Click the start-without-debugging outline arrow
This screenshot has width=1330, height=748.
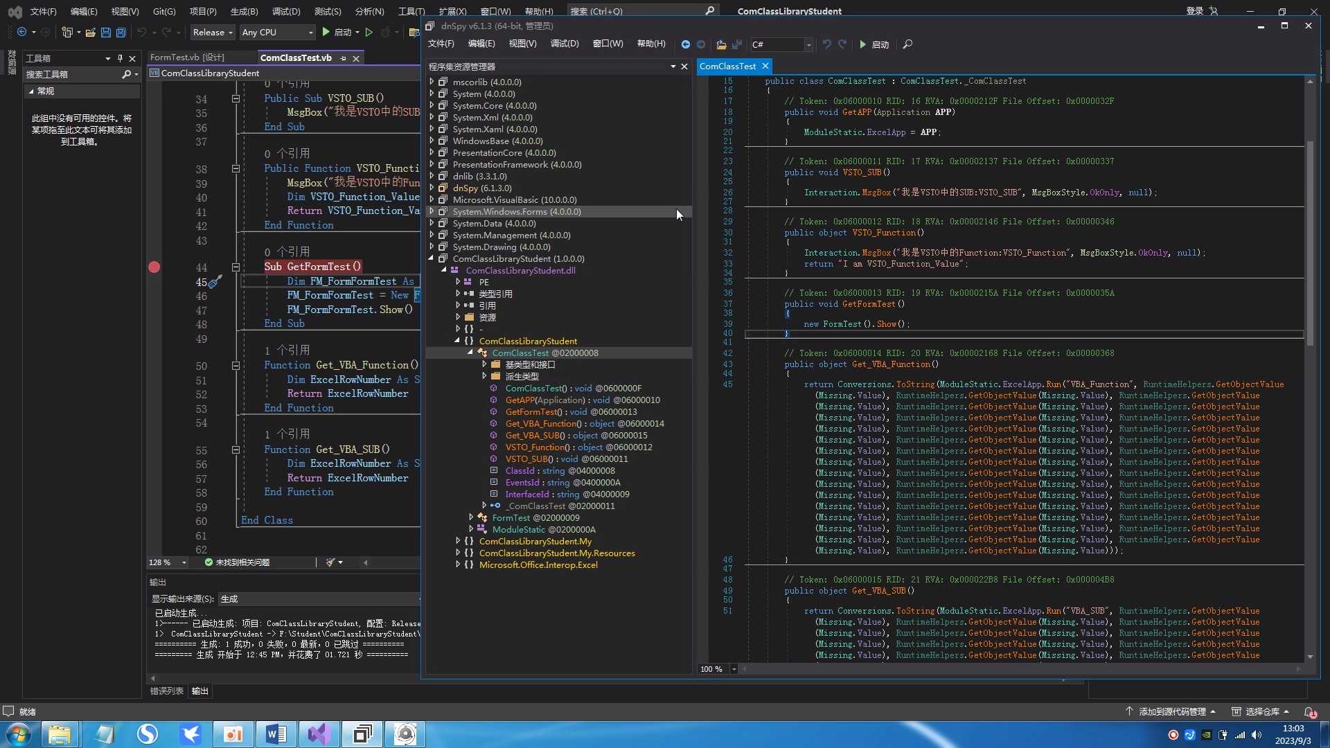pos(369,33)
